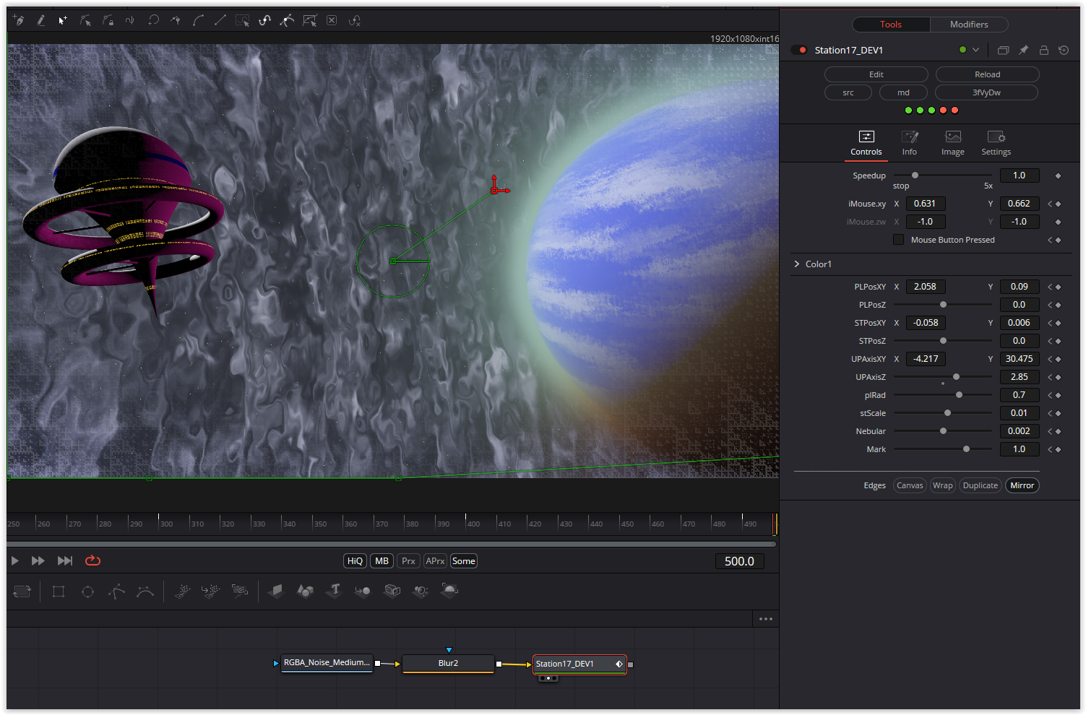Add an Ellipse mask from the toolbar
Image resolution: width=1086 pixels, height=715 pixels.
coord(87,591)
